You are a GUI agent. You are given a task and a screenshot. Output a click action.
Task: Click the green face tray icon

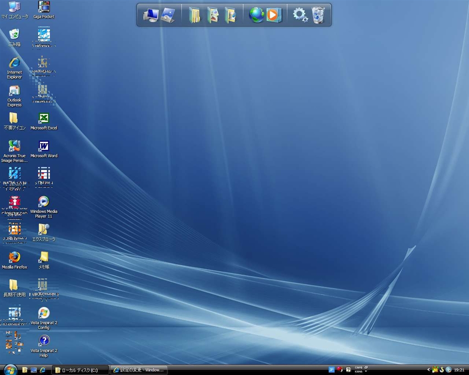tap(435, 370)
